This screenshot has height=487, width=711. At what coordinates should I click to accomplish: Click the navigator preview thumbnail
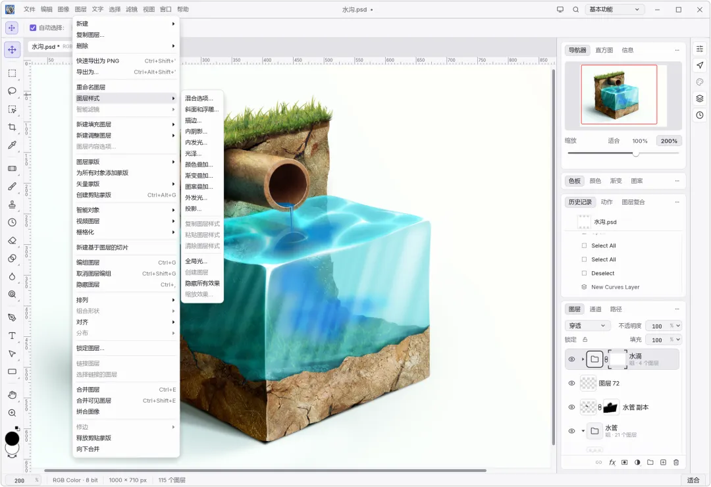pos(623,95)
